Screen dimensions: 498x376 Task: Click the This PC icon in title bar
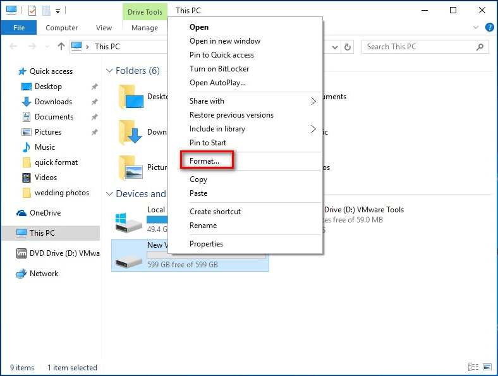point(11,11)
